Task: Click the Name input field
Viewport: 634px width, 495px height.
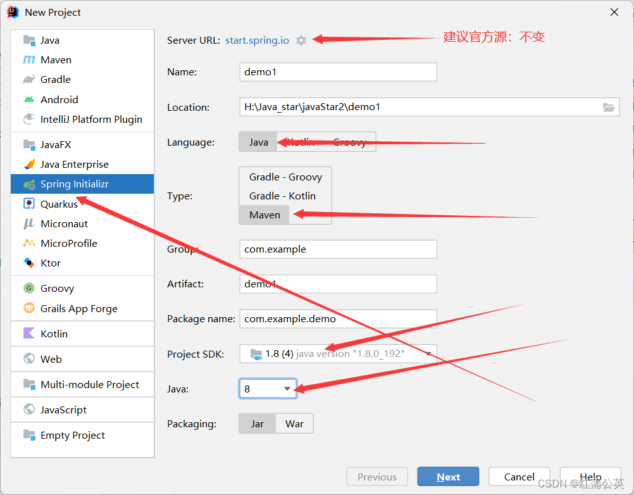Action: (338, 72)
